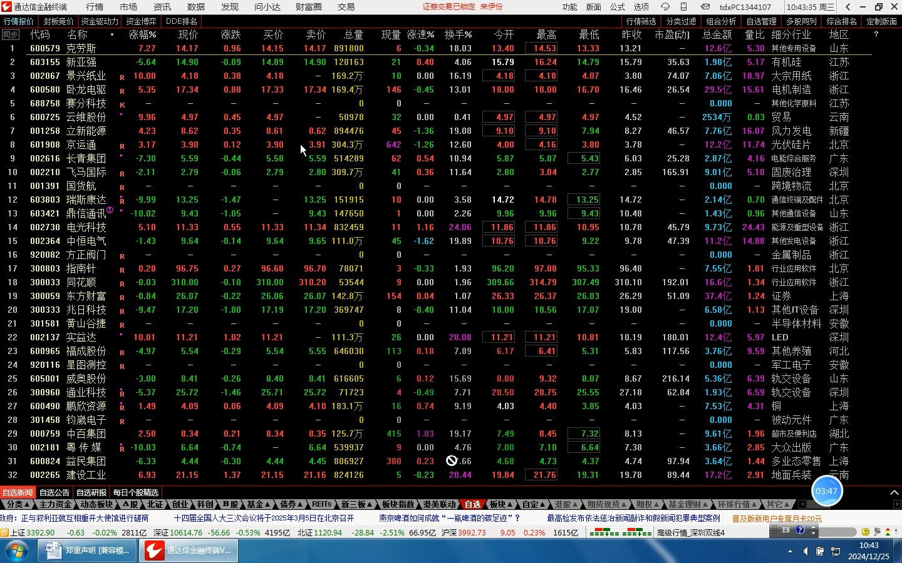
Task: Expand the 自定 dropdown tab
Action: (x=534, y=505)
